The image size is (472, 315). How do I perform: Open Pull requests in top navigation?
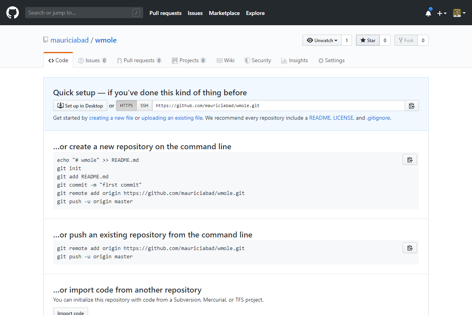point(165,13)
